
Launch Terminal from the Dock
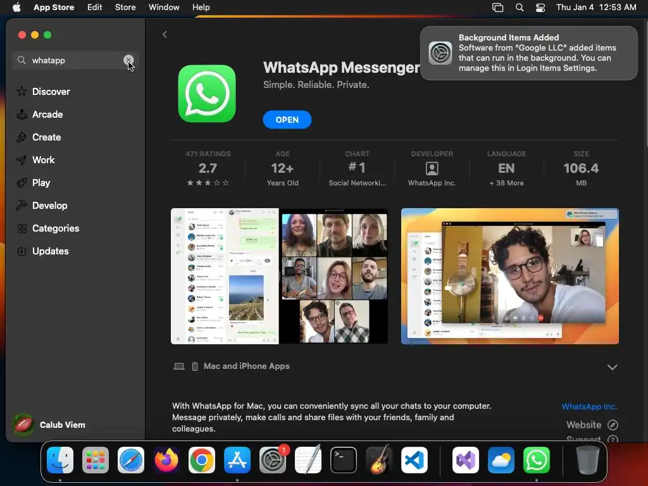pyautogui.click(x=344, y=460)
